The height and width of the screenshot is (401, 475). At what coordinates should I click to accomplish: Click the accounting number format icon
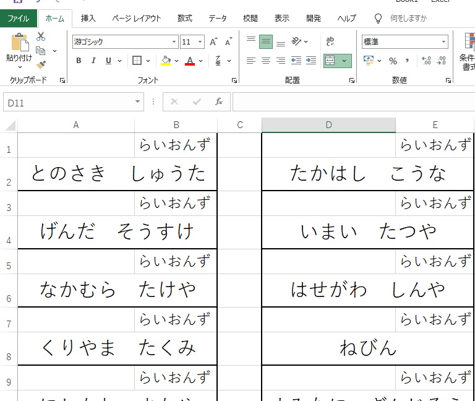click(x=369, y=61)
